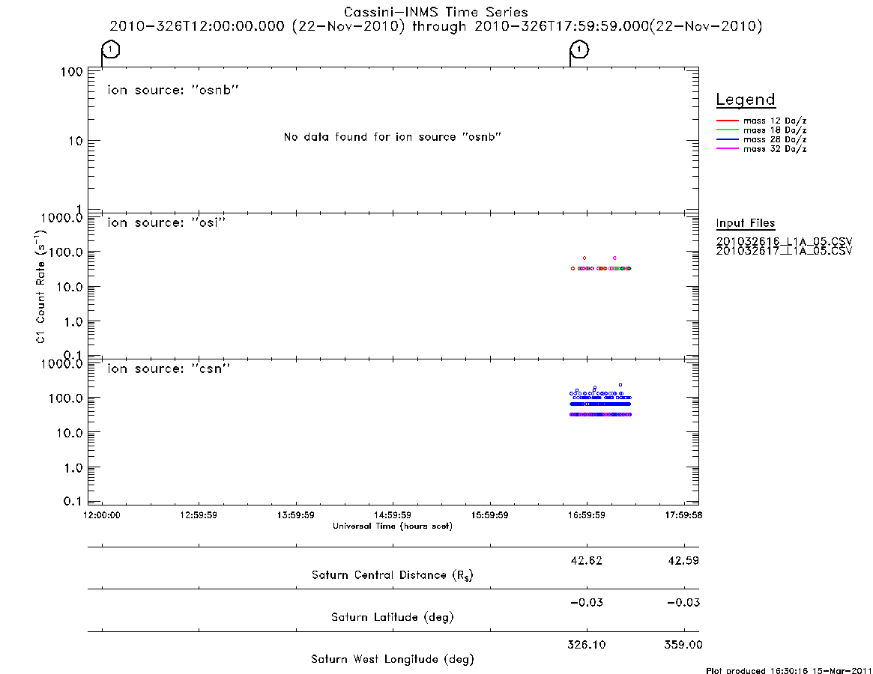Image resolution: width=873 pixels, height=674 pixels.
Task: Click the 2010-326T12:00:00.000 date range subtitle
Action: click(x=436, y=26)
